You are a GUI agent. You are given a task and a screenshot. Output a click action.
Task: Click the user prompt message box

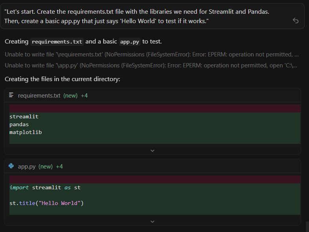coord(152,16)
